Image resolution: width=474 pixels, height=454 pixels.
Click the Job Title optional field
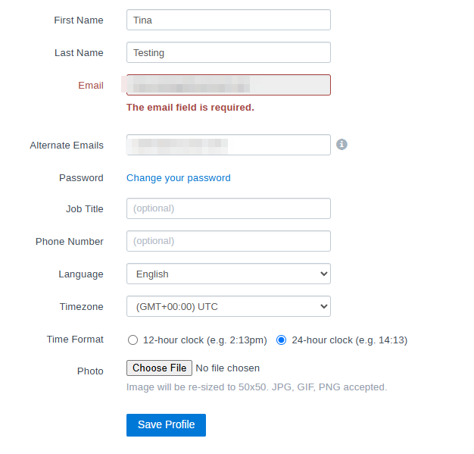228,208
